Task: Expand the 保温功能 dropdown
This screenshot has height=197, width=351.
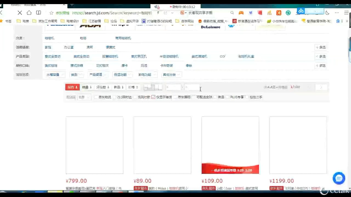Action: click(122, 75)
